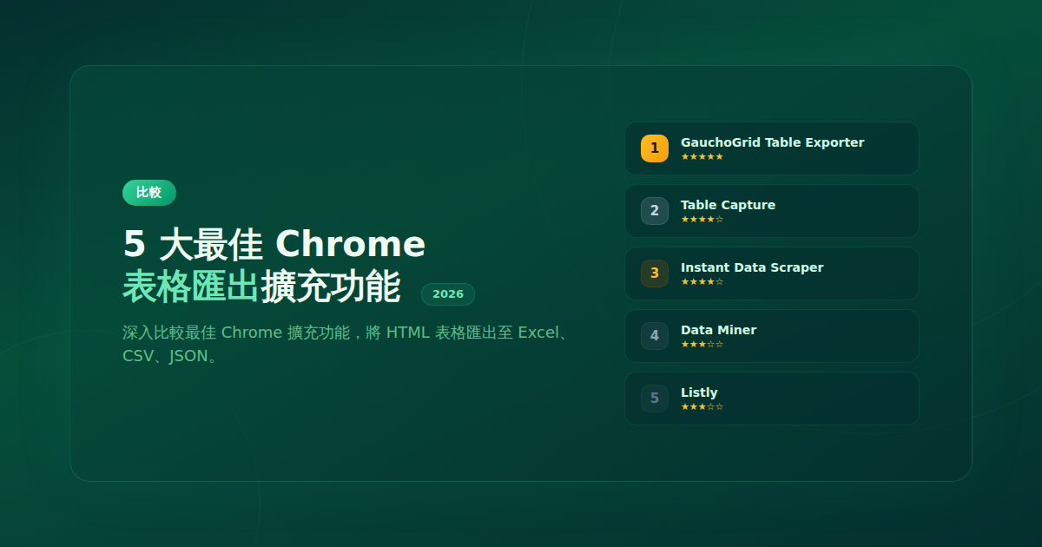Click the Data Miner entry

tap(771, 335)
